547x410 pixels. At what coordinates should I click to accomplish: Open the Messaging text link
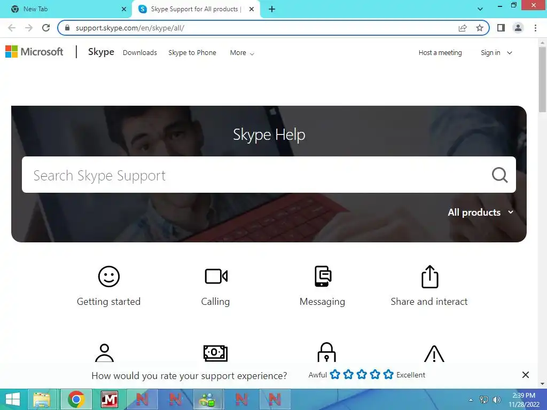(x=322, y=302)
